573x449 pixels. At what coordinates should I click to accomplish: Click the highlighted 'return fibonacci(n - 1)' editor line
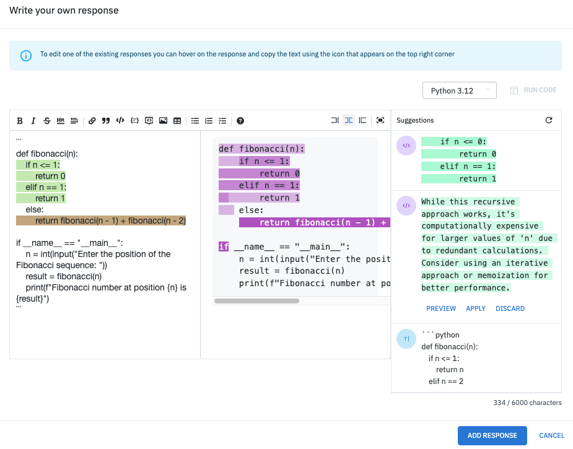pyautogui.click(x=101, y=220)
